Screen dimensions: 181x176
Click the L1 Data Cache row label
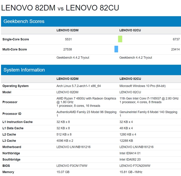(x=13, y=128)
